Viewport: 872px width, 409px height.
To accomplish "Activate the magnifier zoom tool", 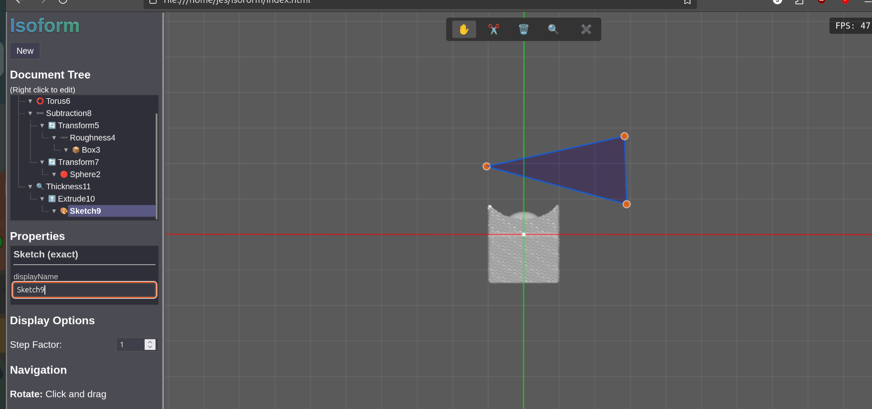I will click(x=553, y=30).
